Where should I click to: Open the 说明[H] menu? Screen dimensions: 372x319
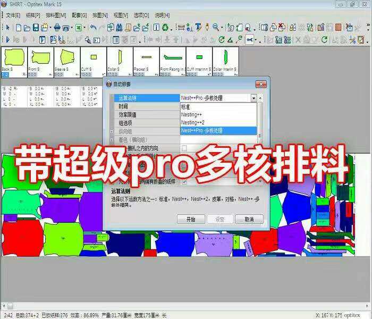(x=162, y=15)
